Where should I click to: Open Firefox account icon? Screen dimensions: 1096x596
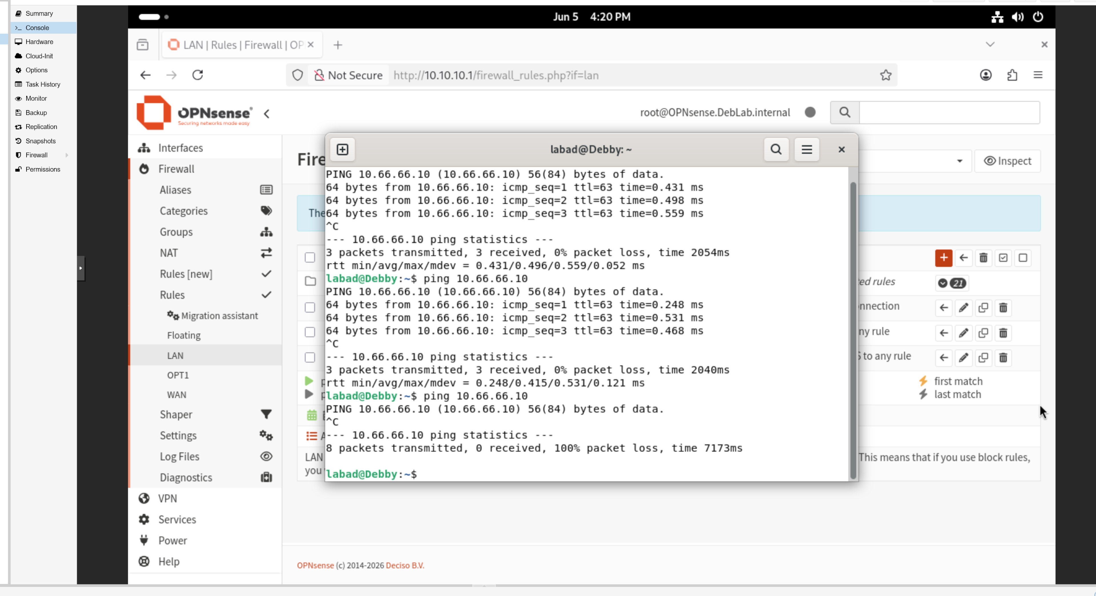coord(986,75)
